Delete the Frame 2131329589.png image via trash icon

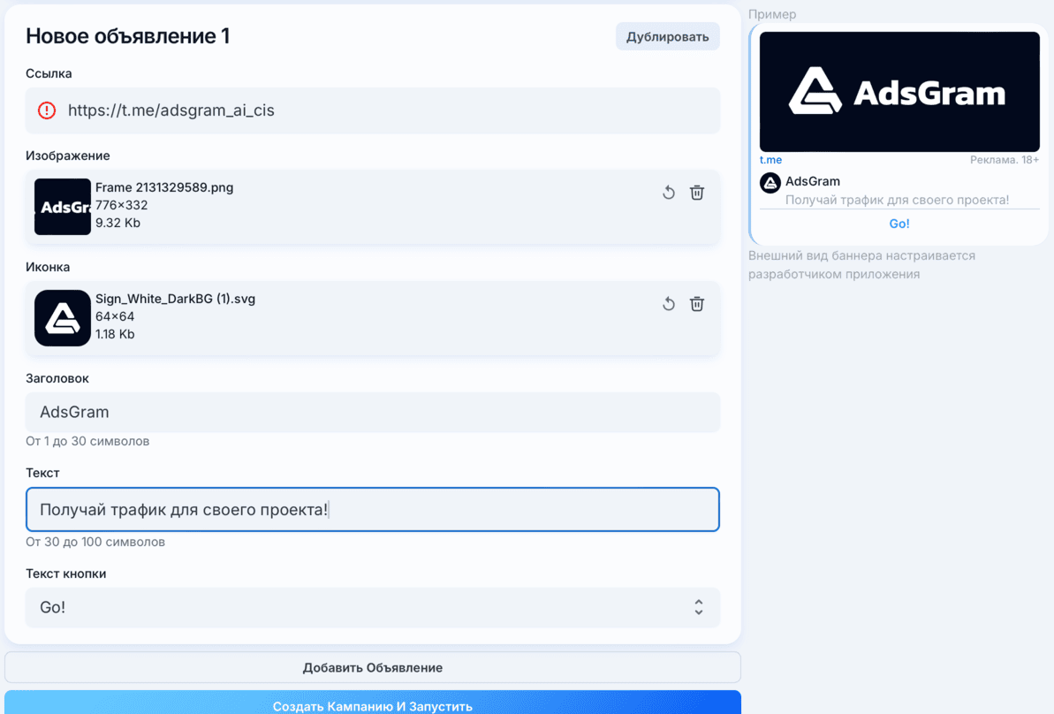pyautogui.click(x=697, y=192)
